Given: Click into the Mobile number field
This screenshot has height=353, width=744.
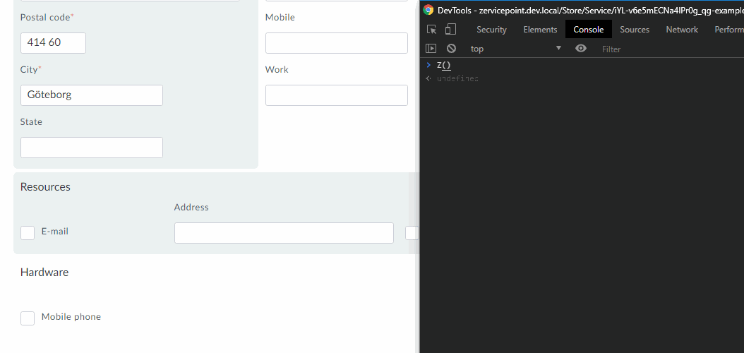Looking at the screenshot, I should pyautogui.click(x=336, y=43).
